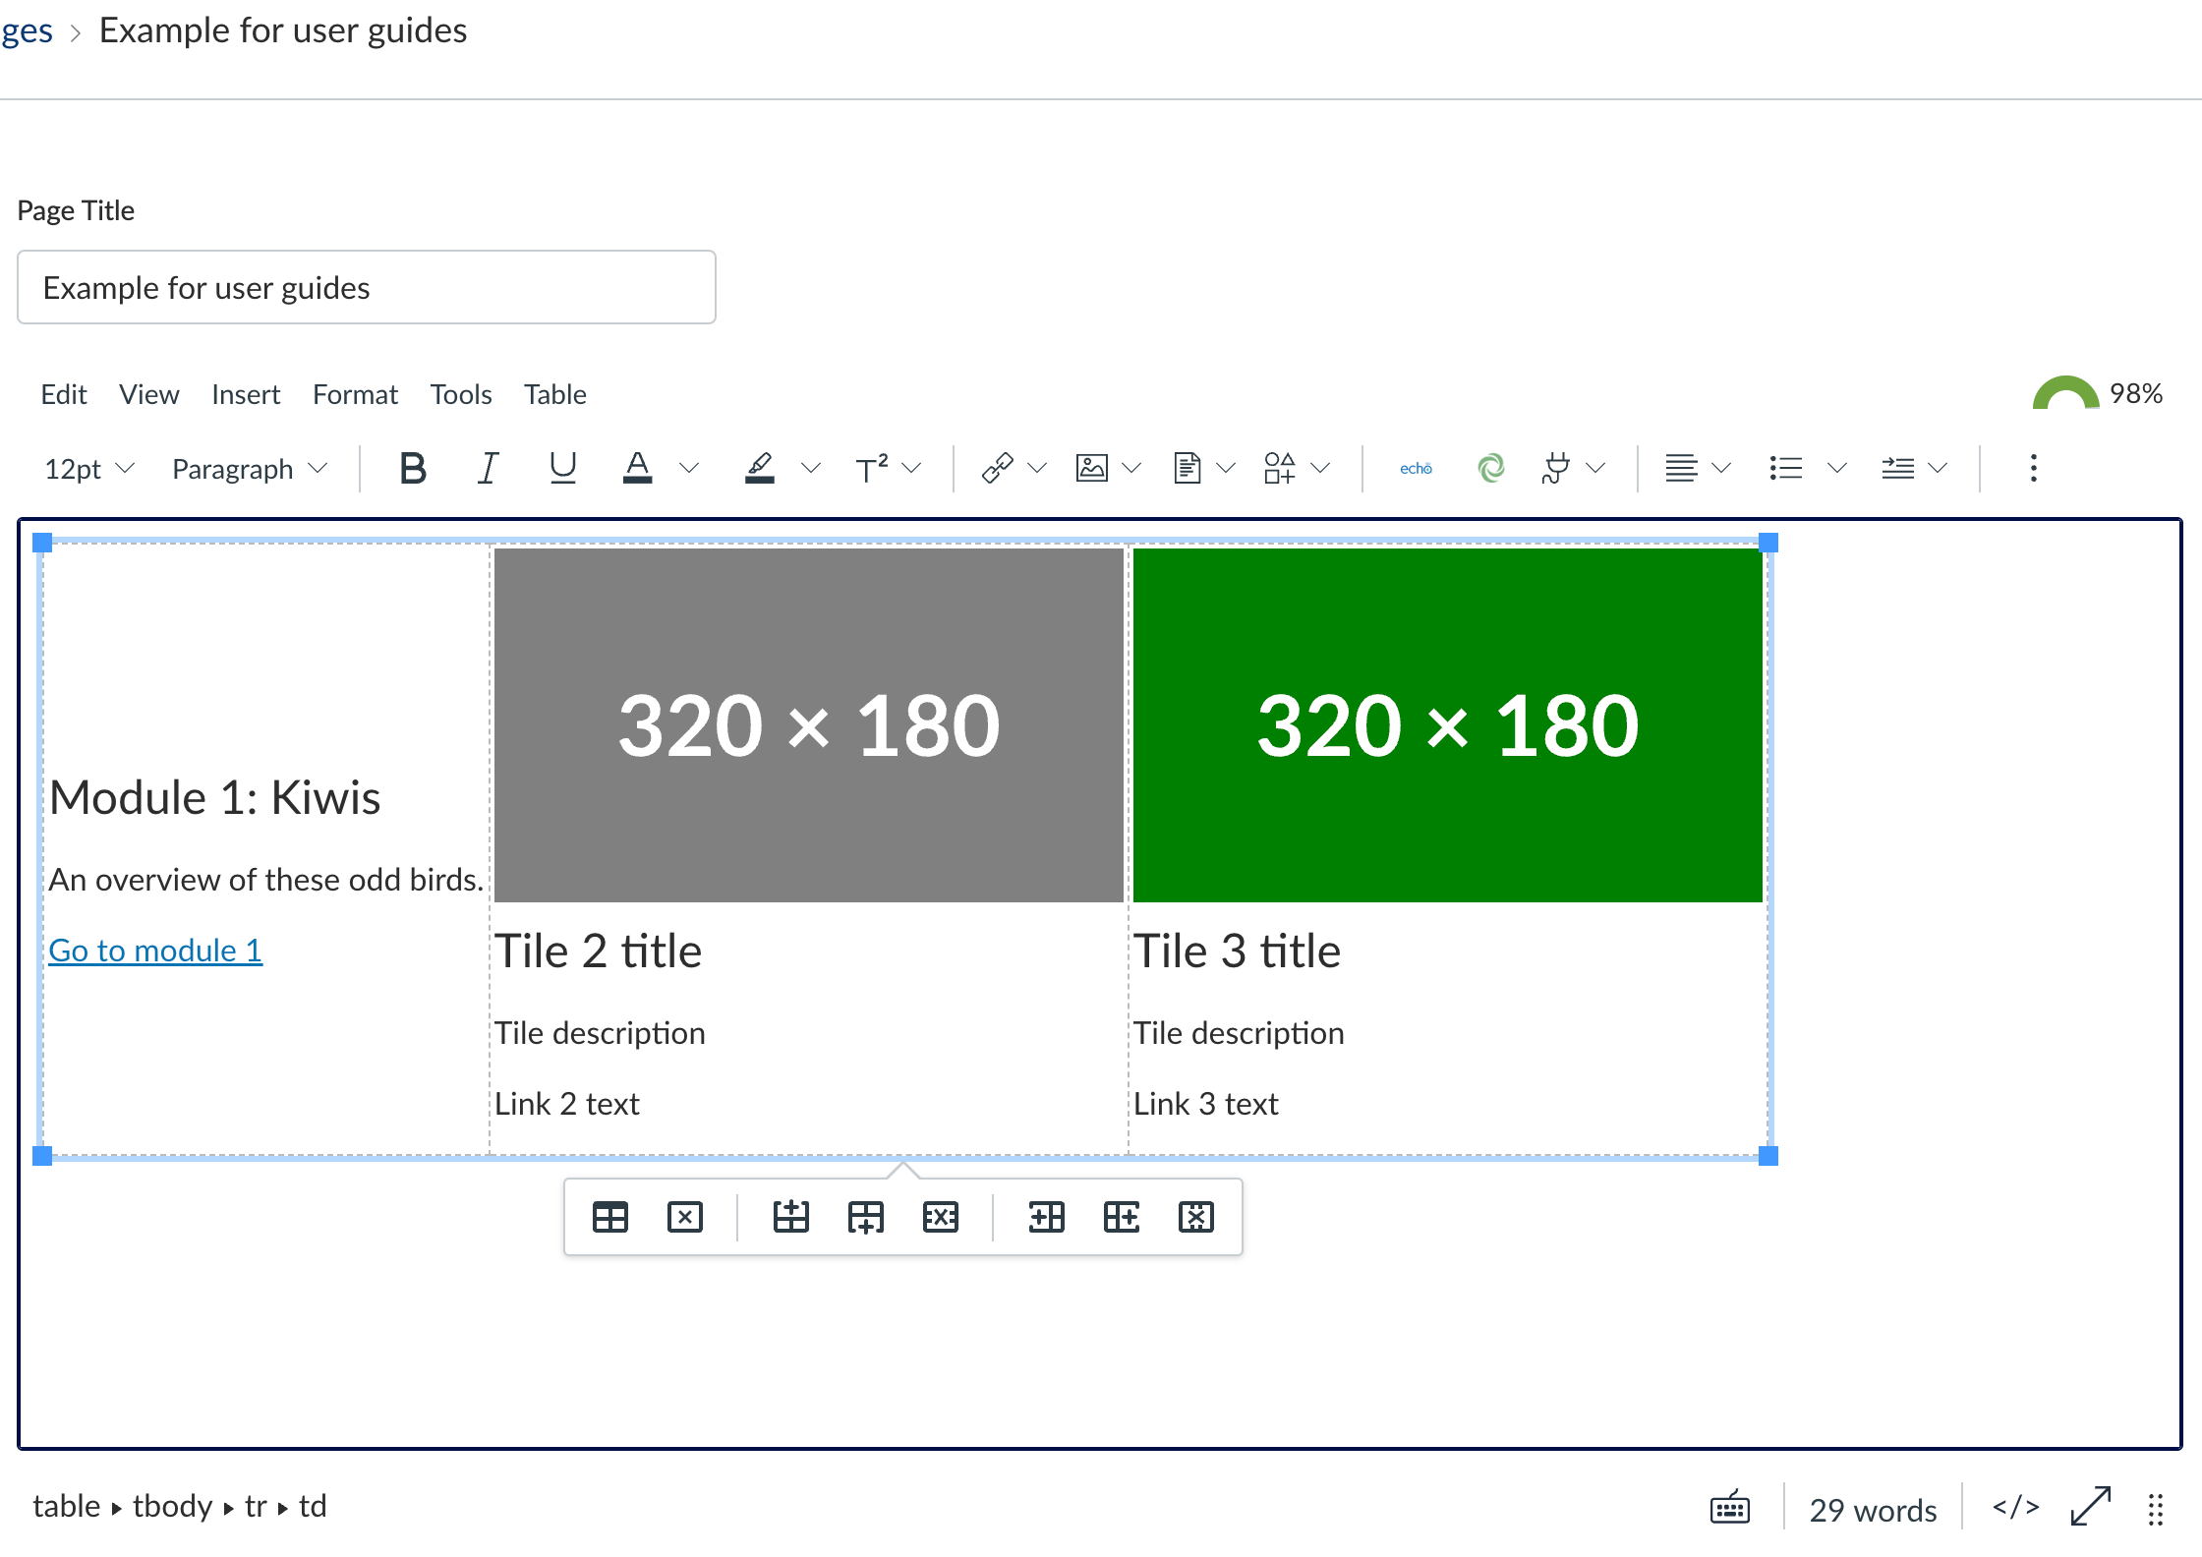This screenshot has height=1557, width=2202.
Task: Open the Format menu
Action: coord(355,394)
